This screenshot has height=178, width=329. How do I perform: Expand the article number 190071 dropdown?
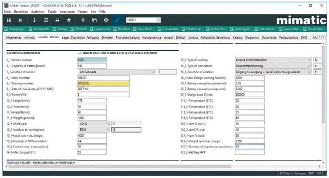(x=159, y=20)
